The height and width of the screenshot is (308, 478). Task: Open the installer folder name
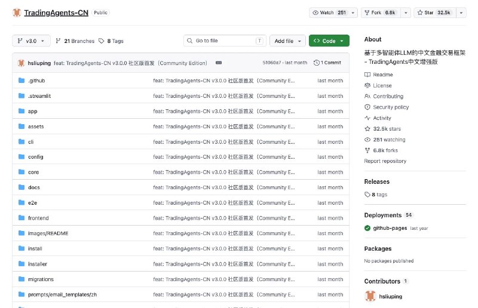tap(38, 264)
